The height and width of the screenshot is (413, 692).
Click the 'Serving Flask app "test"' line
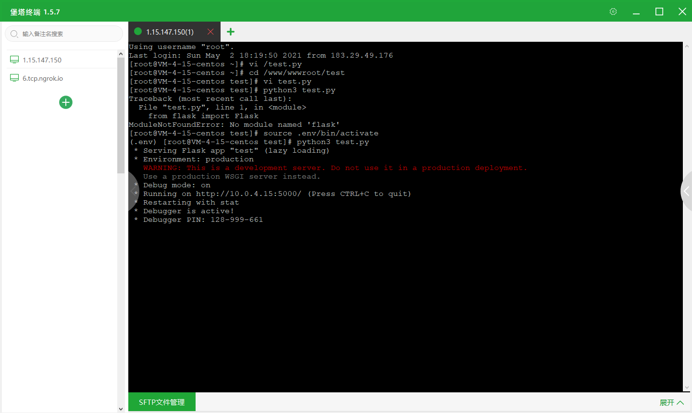[x=232, y=151]
